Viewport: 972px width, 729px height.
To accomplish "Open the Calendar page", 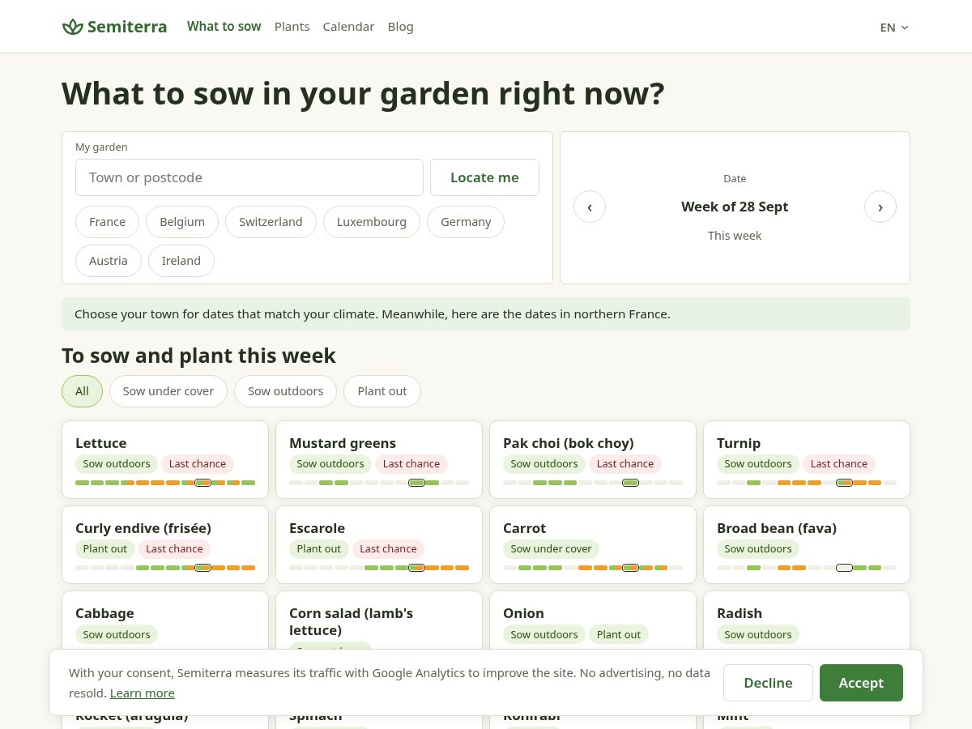I will pyautogui.click(x=348, y=27).
